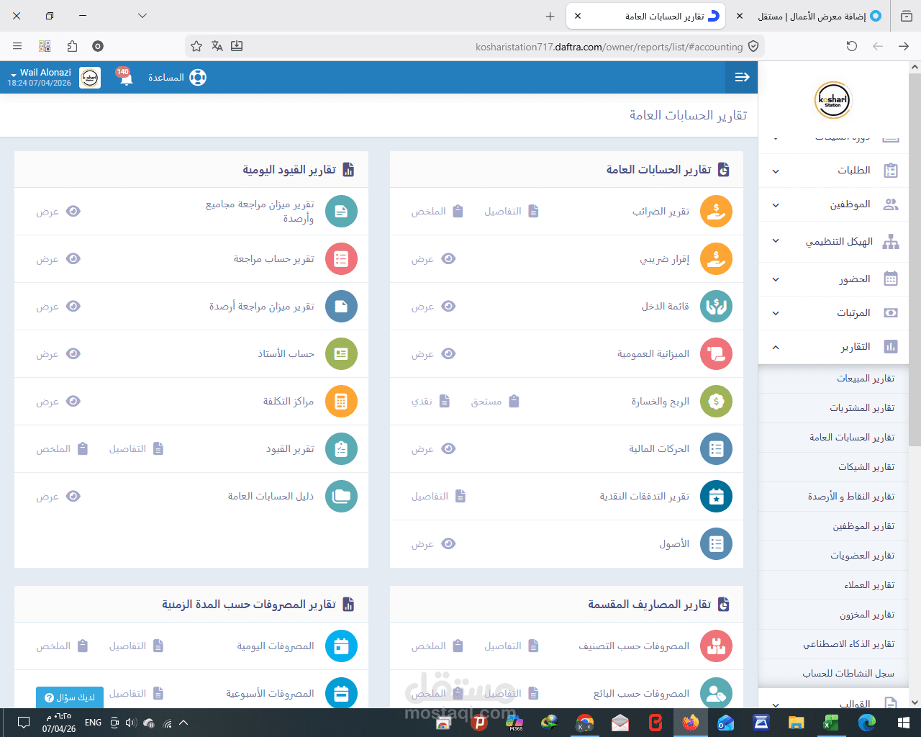The image size is (921, 737).
Task: Expand the attendance (الحضور) sidebar menu
Action: (833, 279)
